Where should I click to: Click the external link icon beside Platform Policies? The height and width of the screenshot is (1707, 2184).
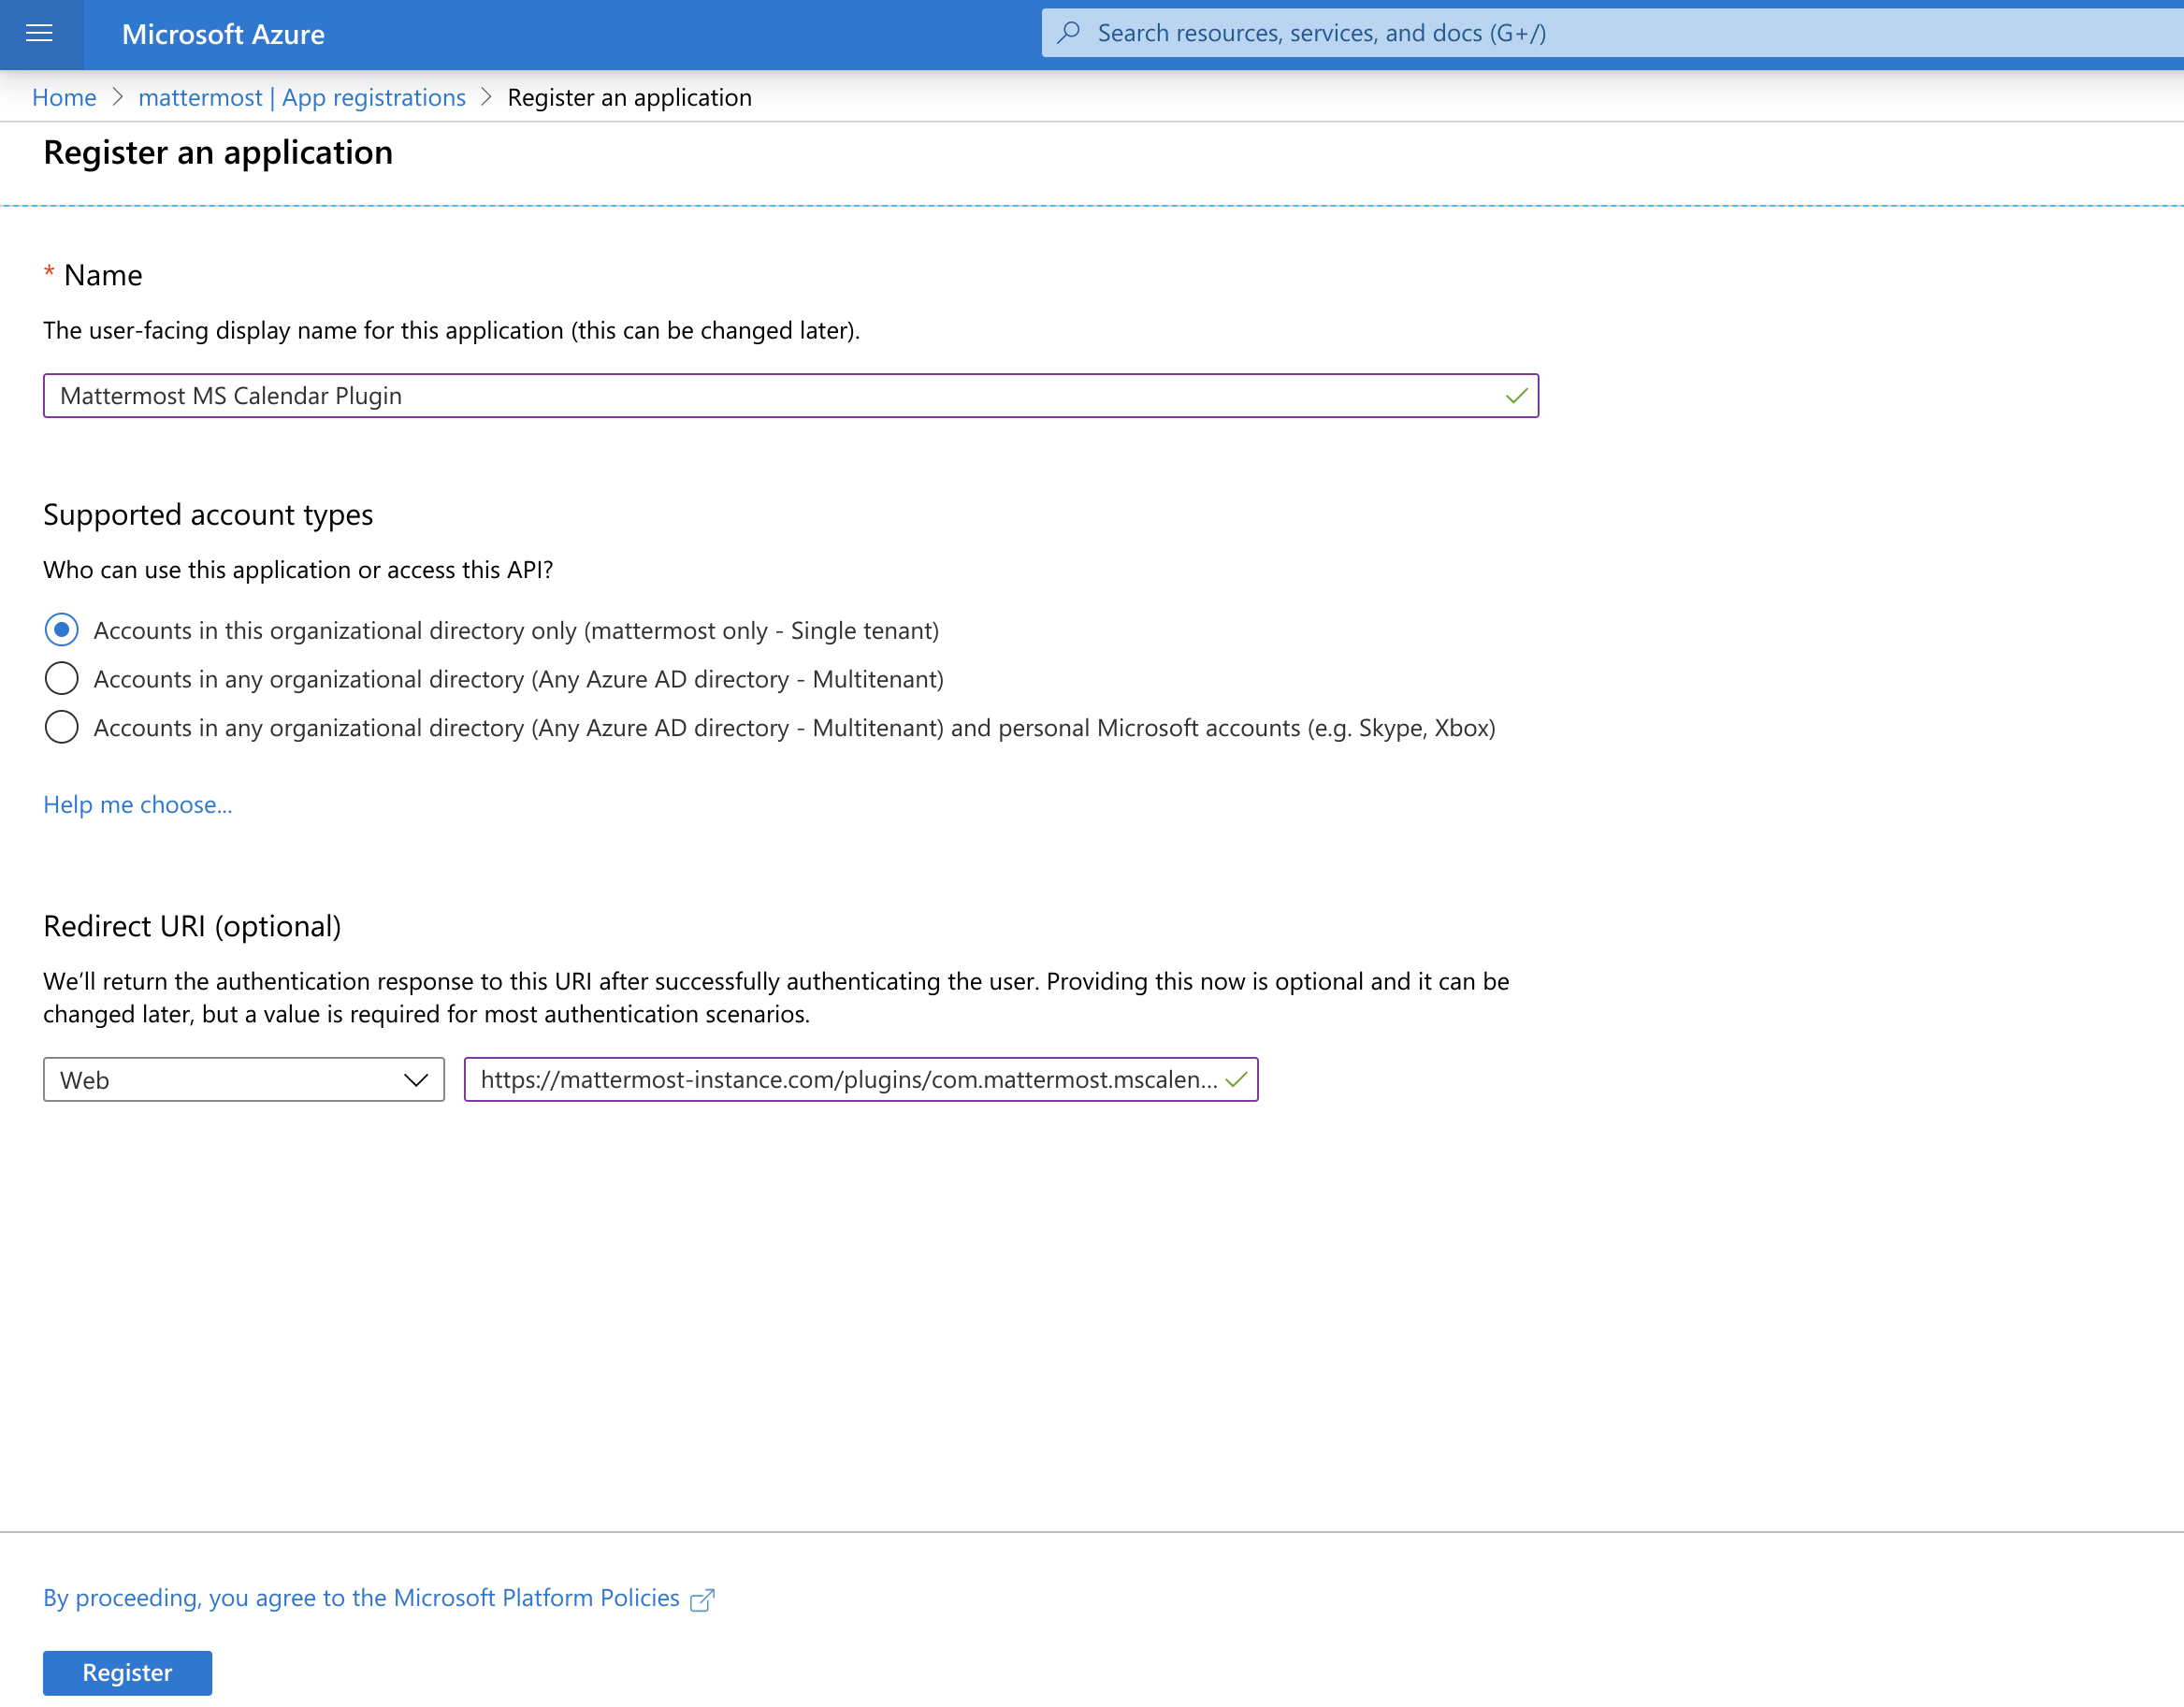coord(704,1597)
